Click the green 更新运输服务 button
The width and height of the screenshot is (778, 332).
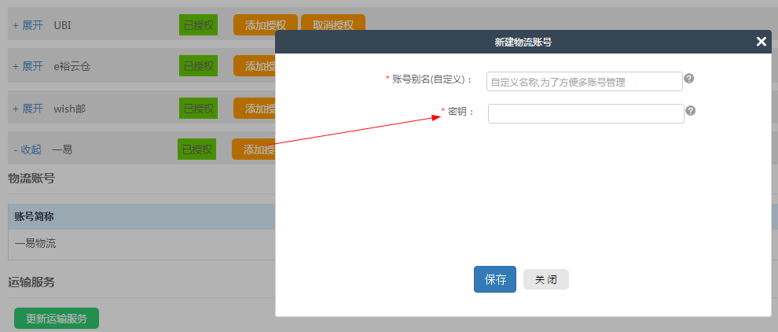(57, 319)
